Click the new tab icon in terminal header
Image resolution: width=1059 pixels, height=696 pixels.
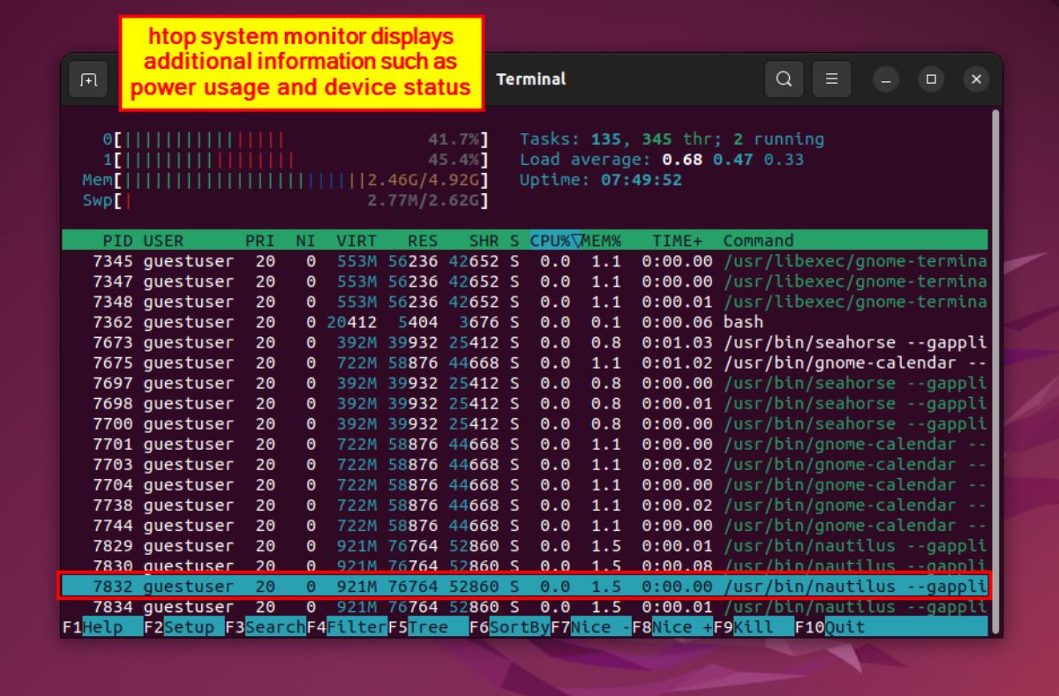88,79
